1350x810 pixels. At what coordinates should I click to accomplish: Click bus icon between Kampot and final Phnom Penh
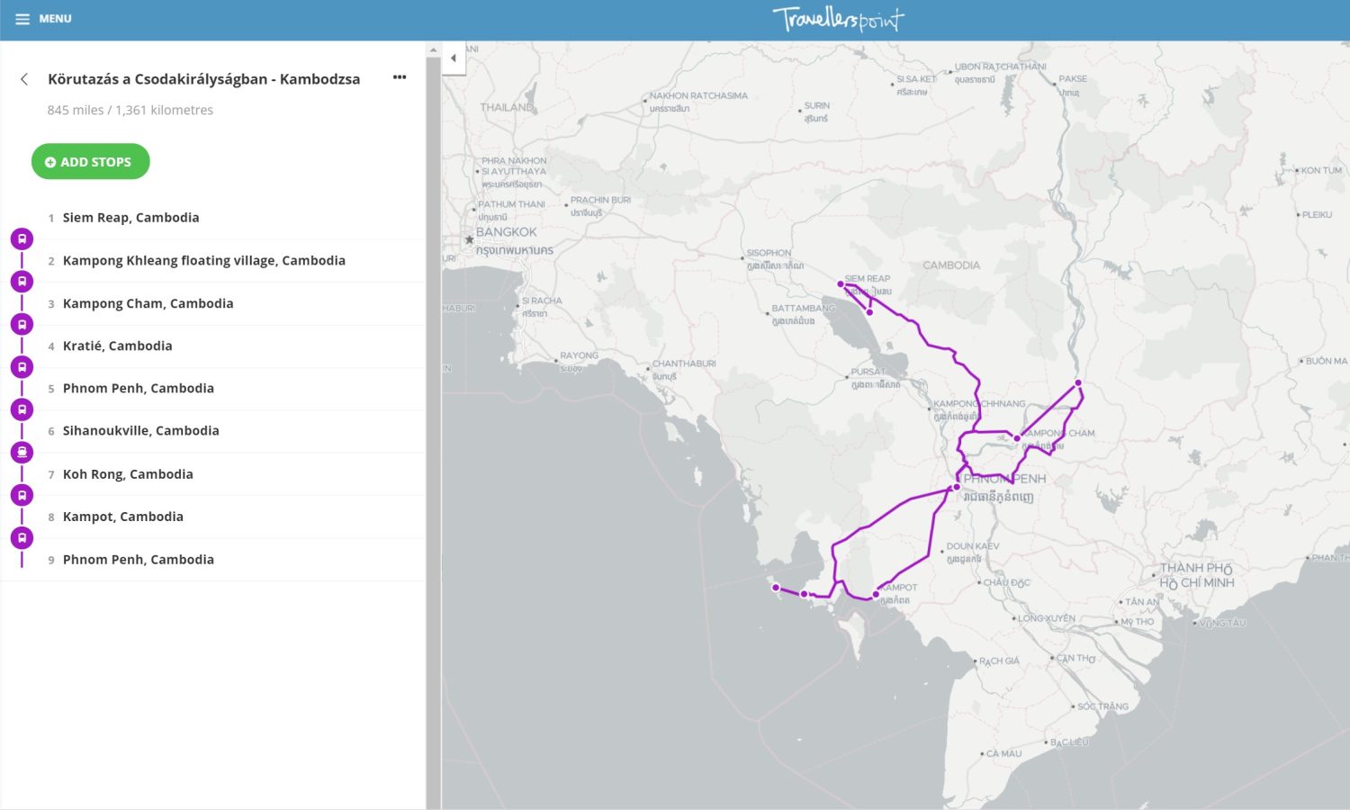tap(22, 538)
